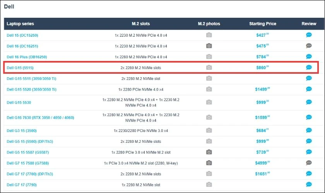Click the $784 starting price
The image size is (325, 193).
(x=262, y=56)
